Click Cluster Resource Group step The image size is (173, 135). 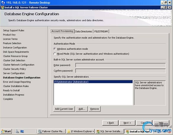pyautogui.click(x=15, y=56)
